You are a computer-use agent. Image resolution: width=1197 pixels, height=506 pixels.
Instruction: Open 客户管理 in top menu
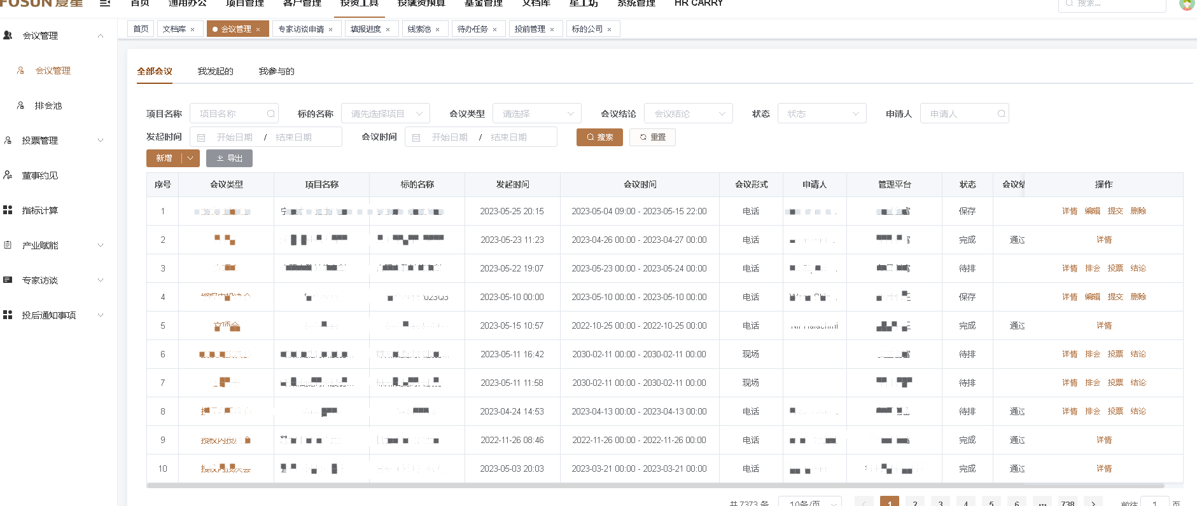pyautogui.click(x=302, y=3)
